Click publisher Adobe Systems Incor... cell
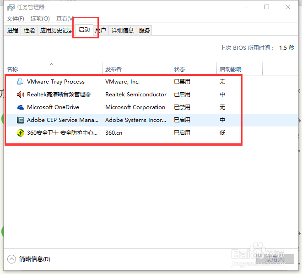This screenshot has height=274, width=302. coord(135,120)
